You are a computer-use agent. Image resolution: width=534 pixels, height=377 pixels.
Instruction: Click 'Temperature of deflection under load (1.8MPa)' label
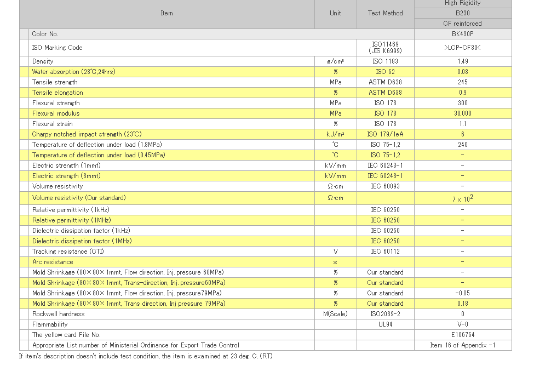[97, 145]
